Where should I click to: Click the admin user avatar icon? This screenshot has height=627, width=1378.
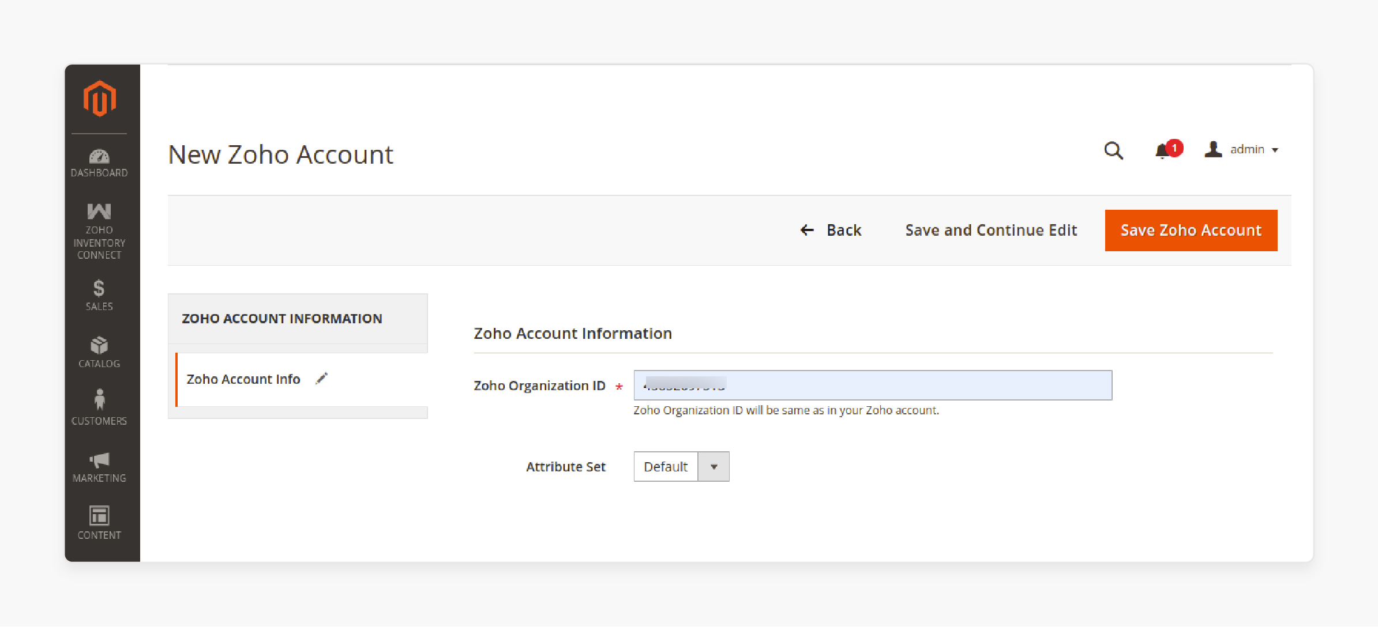[x=1213, y=149]
